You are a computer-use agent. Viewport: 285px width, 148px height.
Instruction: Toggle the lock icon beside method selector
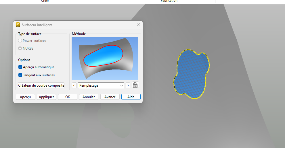(135, 85)
